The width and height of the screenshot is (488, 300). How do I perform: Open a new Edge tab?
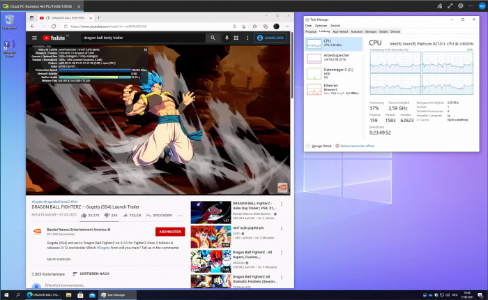pyautogui.click(x=99, y=17)
